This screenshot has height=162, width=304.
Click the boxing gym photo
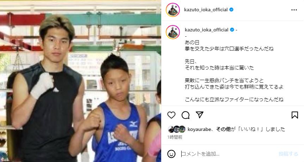point(80,81)
